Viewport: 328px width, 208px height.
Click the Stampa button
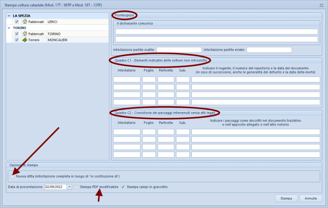tap(286, 199)
